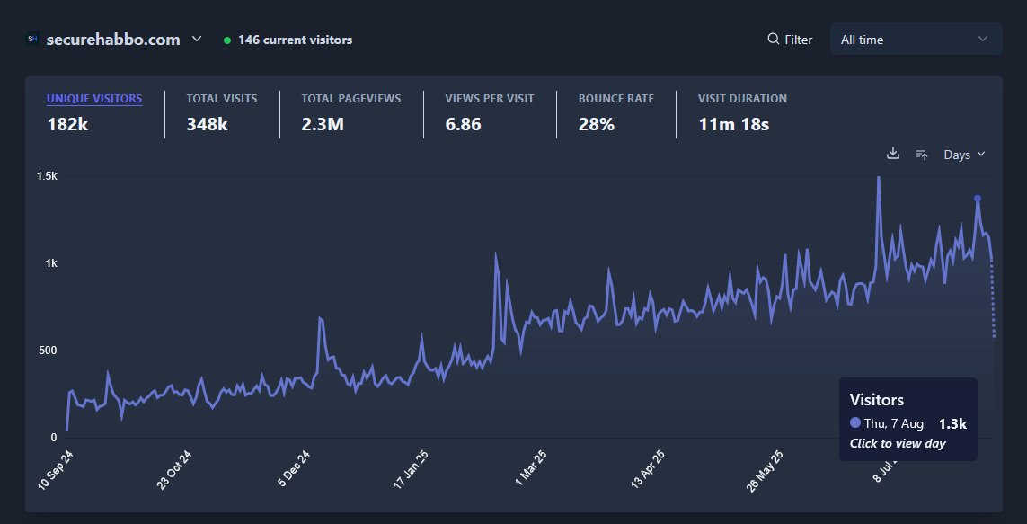The height and width of the screenshot is (524, 1027).
Task: Click the purple legend dot in Visitors tooltip
Action: [854, 422]
